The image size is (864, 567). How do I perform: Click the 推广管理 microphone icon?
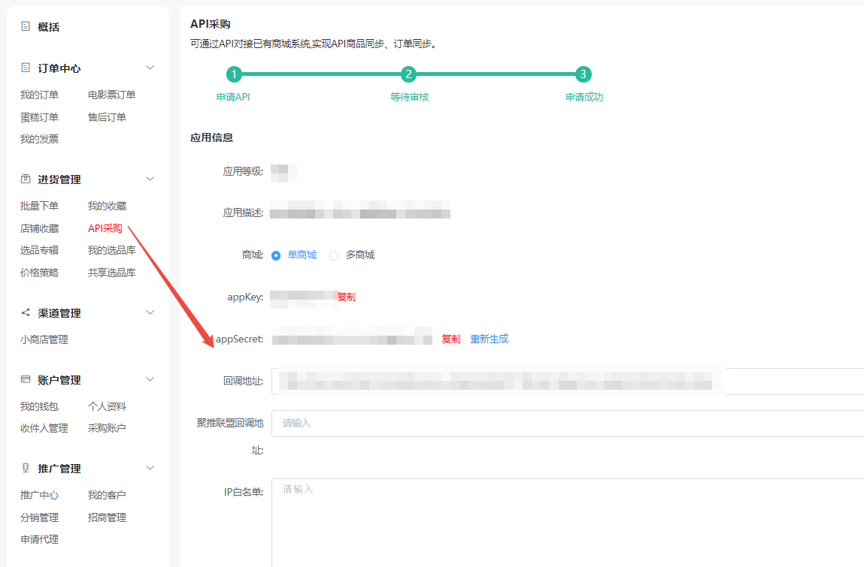coord(26,468)
